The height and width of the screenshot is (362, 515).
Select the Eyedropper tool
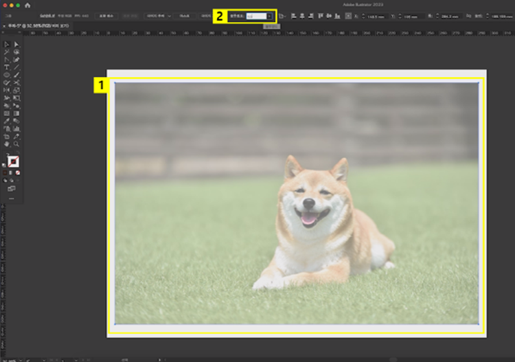(7, 120)
